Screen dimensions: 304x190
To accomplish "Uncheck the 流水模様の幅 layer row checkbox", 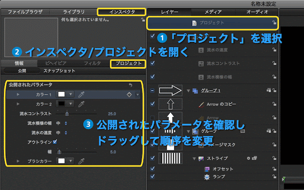I will (152, 76).
